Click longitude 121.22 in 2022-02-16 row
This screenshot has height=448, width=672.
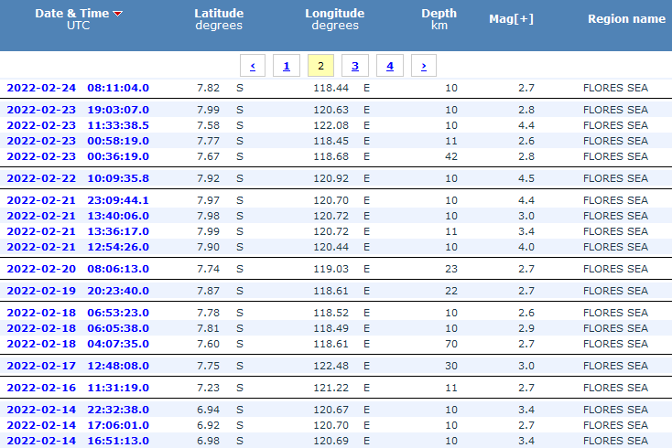tap(331, 388)
